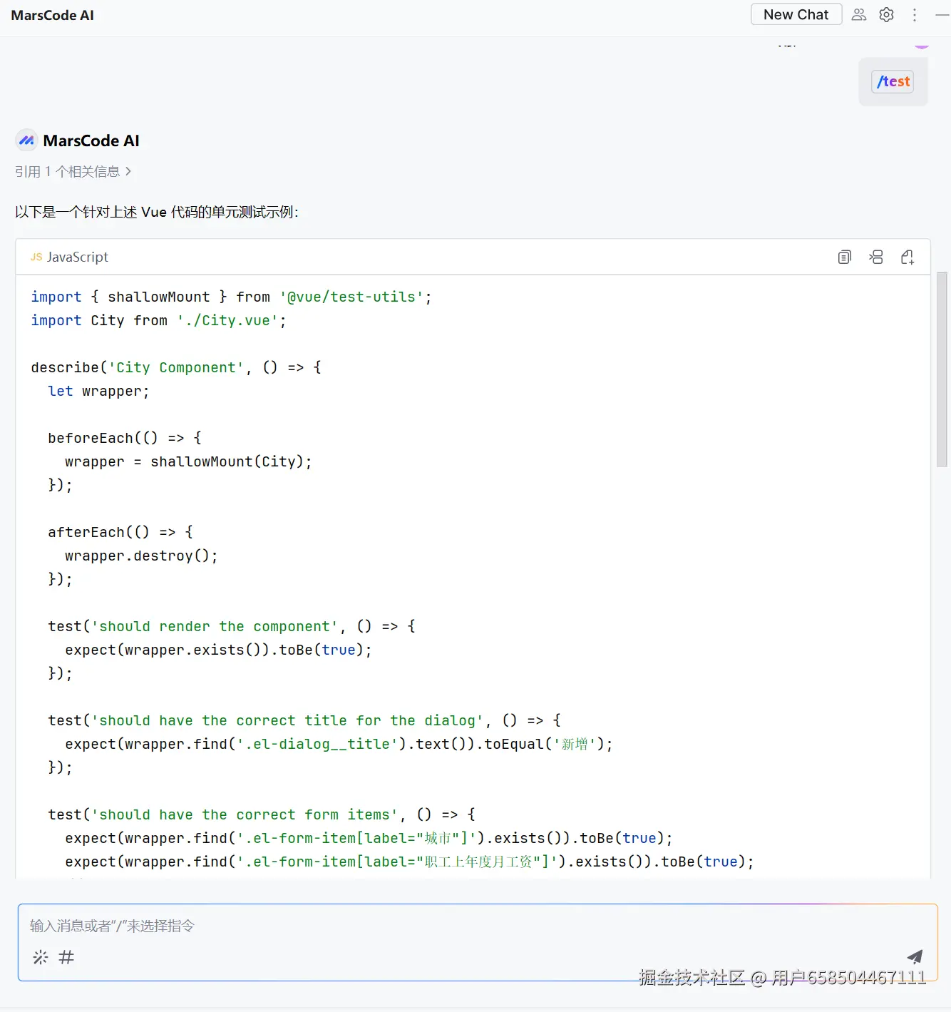Click the '.el-dialog__title' selector line
951x1012 pixels.
click(339, 744)
